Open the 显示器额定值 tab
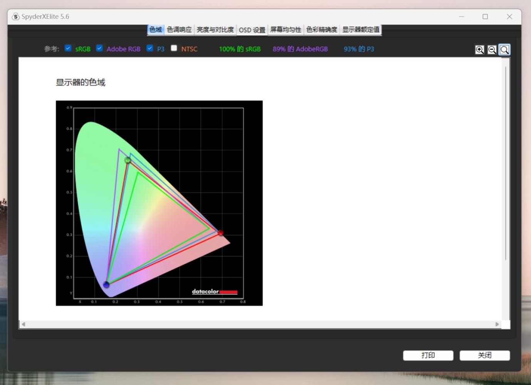 pyautogui.click(x=361, y=30)
